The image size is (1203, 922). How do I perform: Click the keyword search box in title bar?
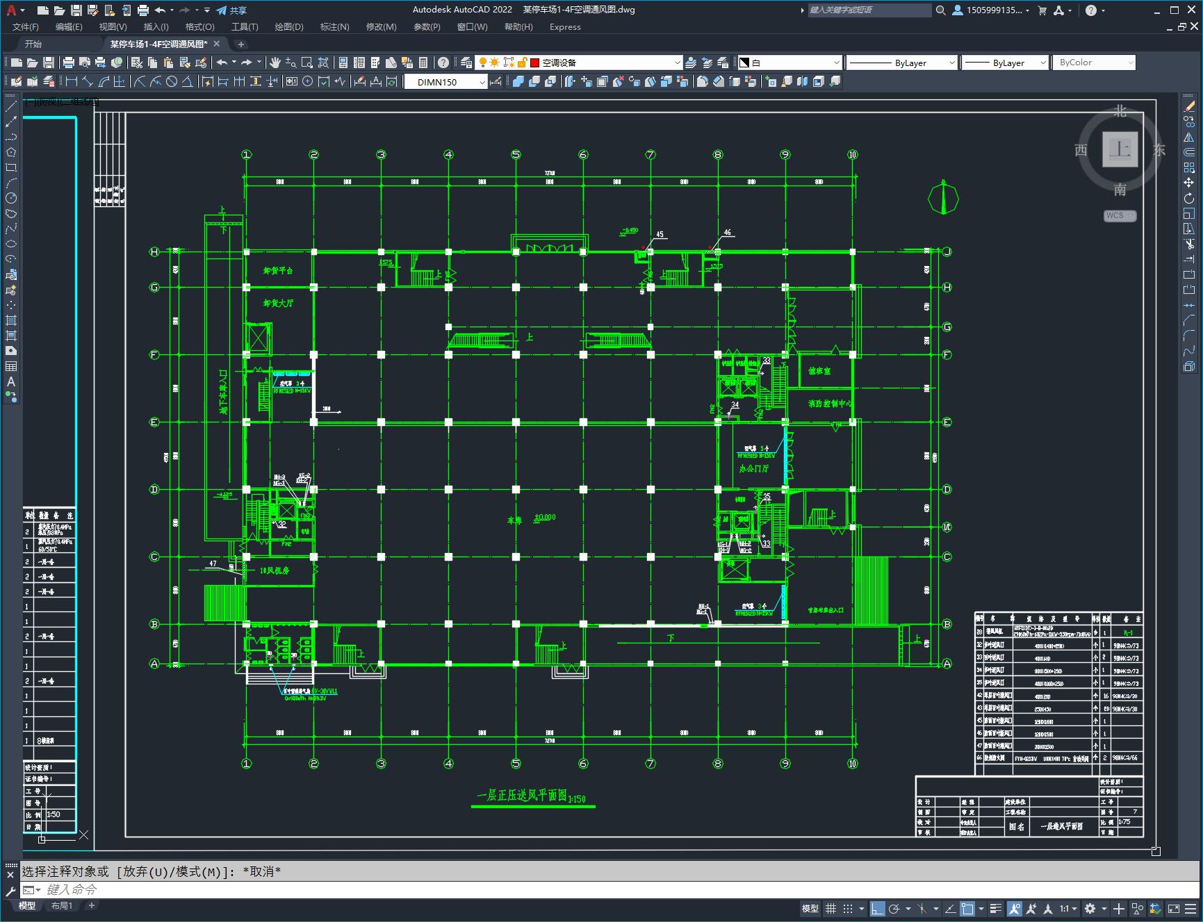[869, 10]
